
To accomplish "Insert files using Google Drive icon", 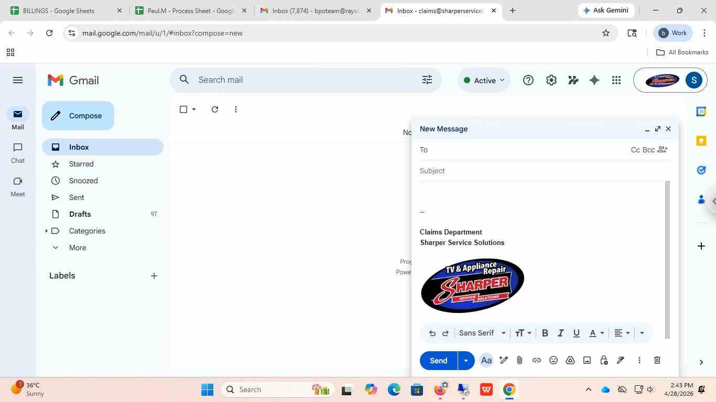I will [570, 360].
